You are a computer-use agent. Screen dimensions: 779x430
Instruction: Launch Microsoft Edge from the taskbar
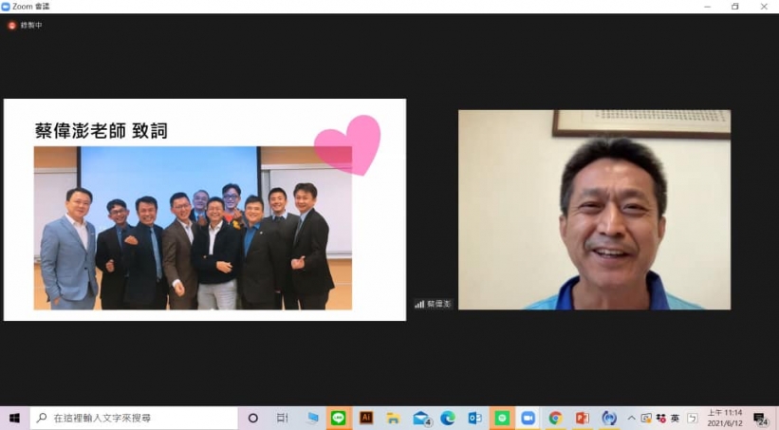pos(448,418)
